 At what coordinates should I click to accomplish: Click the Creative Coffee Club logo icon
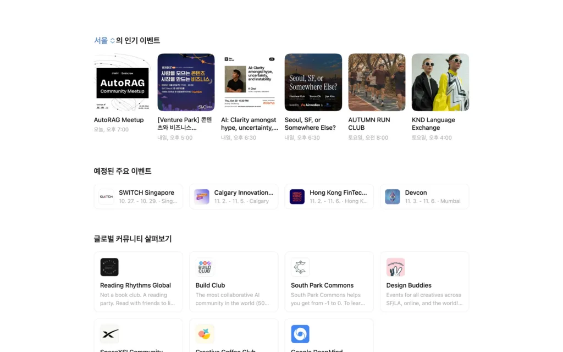tap(205, 334)
